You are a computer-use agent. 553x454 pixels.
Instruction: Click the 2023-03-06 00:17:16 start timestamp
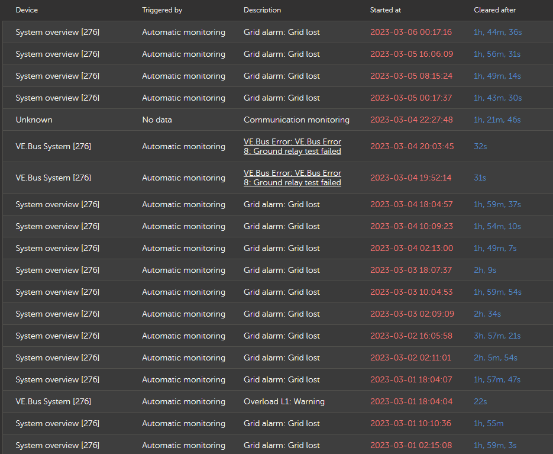[x=411, y=32]
